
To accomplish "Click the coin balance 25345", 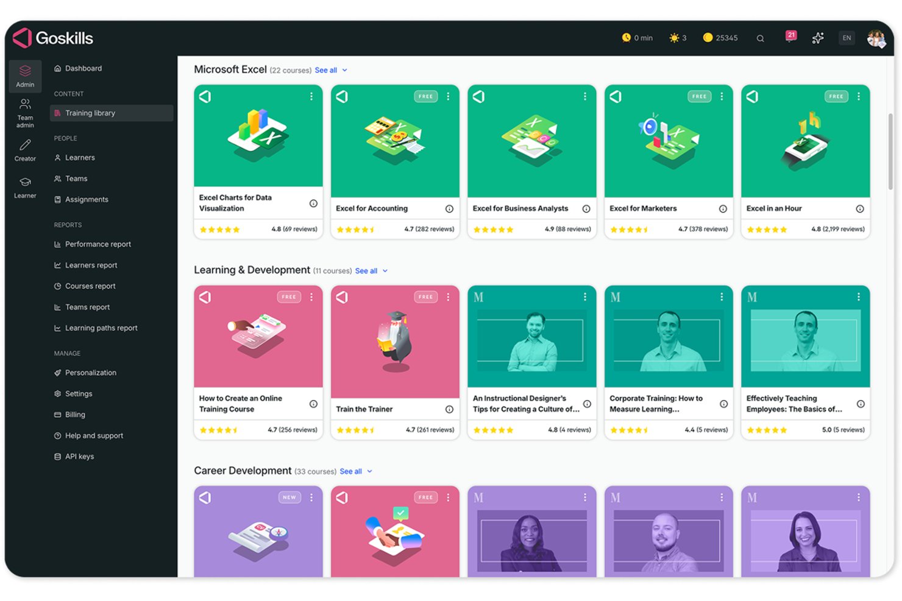I will click(x=720, y=38).
